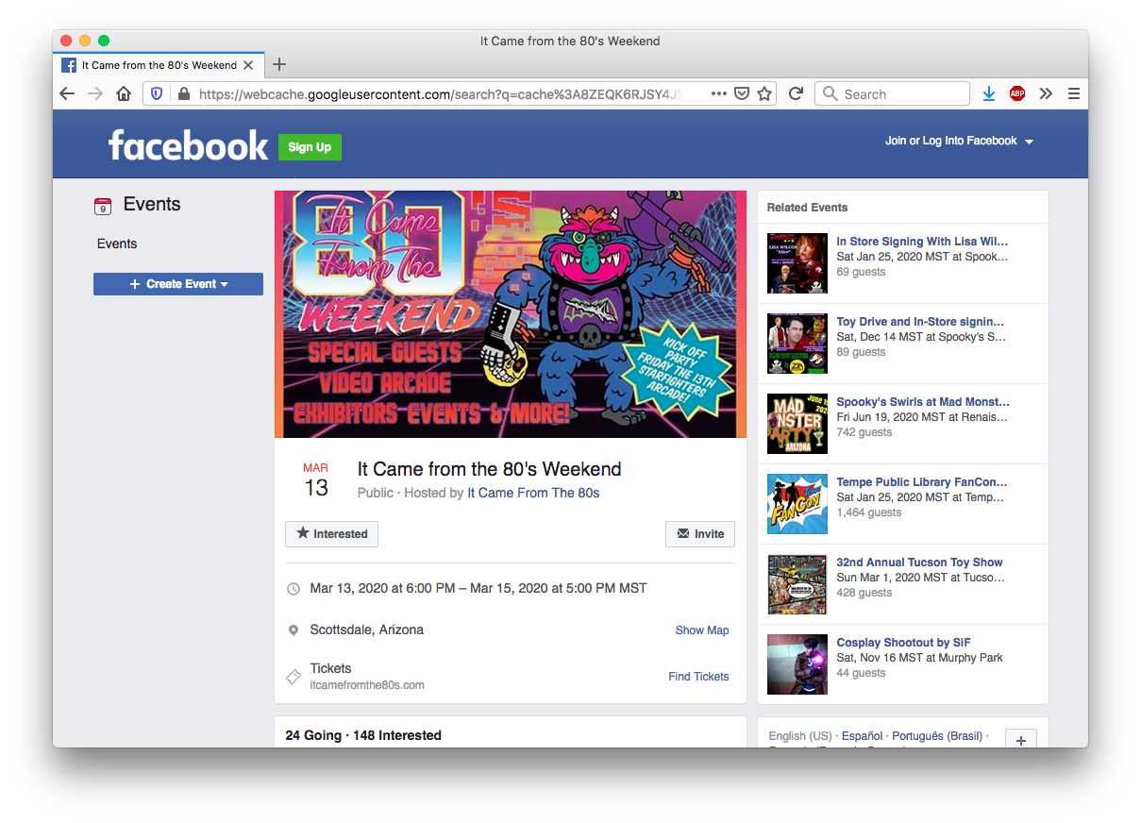Click the Show Map link
This screenshot has width=1141, height=823.
click(x=702, y=630)
